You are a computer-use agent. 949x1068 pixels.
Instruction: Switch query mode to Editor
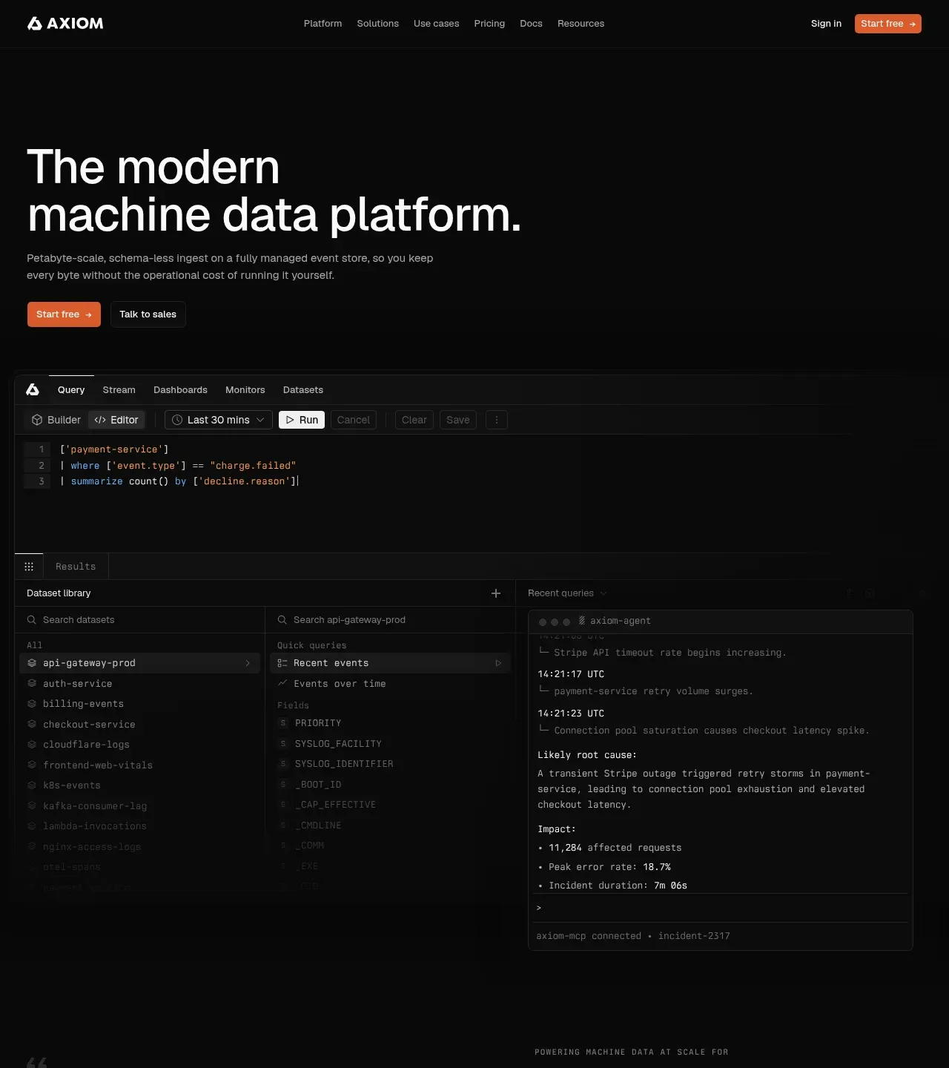click(x=116, y=420)
